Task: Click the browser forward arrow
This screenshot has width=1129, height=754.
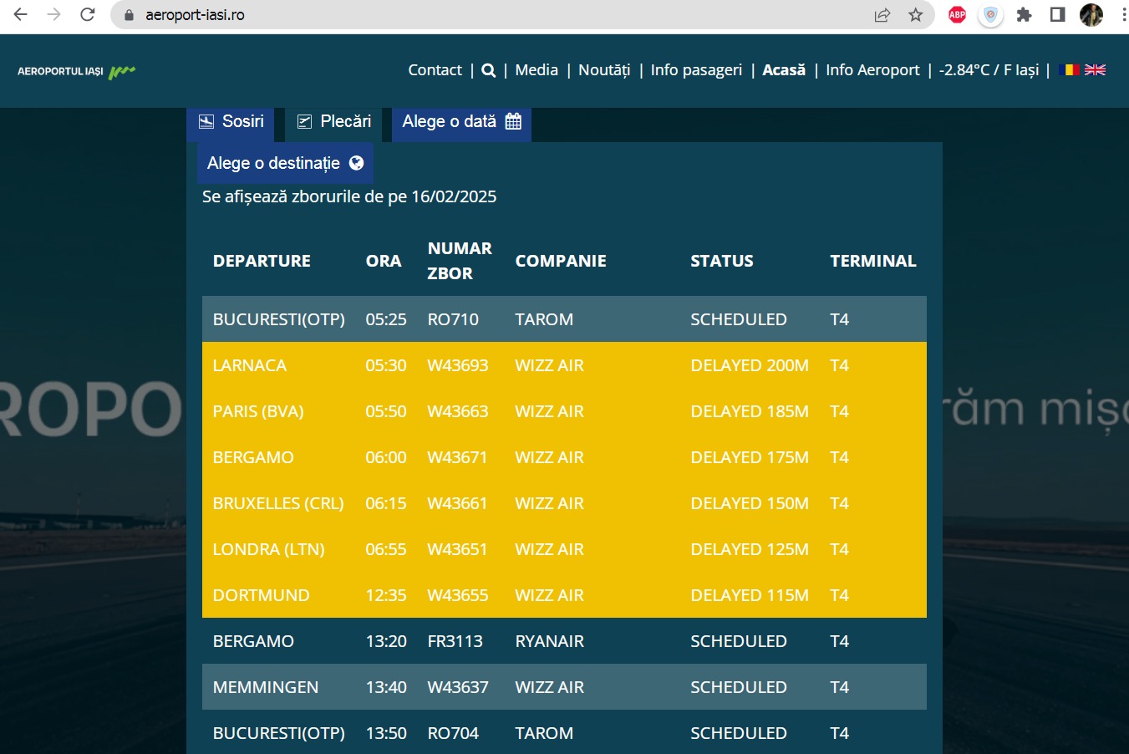Action: 54,15
